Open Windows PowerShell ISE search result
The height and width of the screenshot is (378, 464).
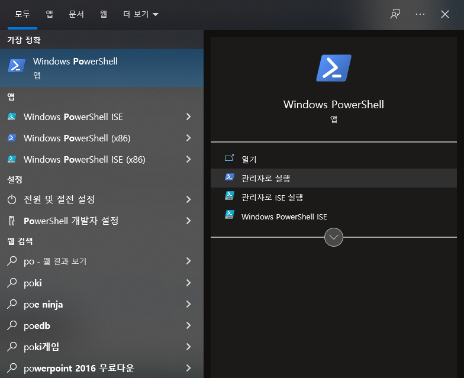[102, 117]
